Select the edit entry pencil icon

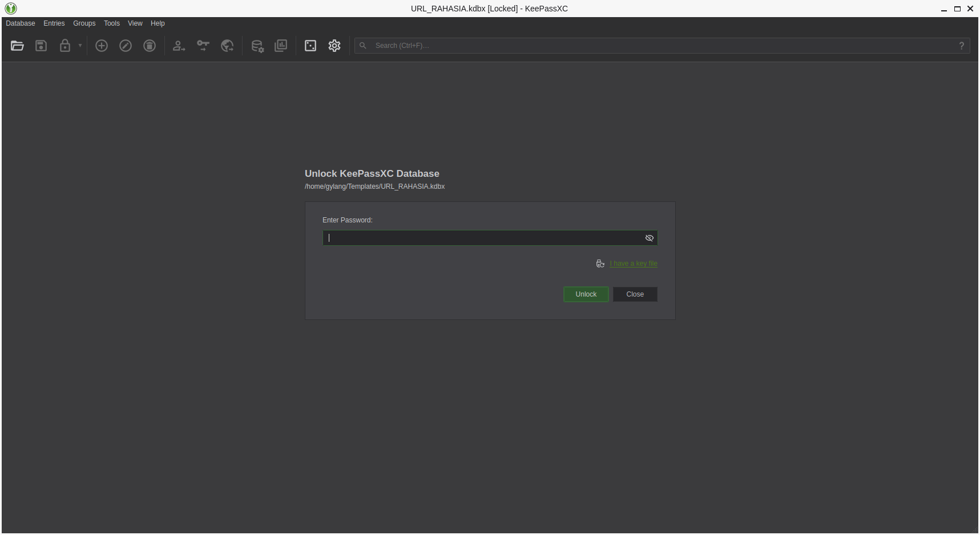pyautogui.click(x=125, y=46)
